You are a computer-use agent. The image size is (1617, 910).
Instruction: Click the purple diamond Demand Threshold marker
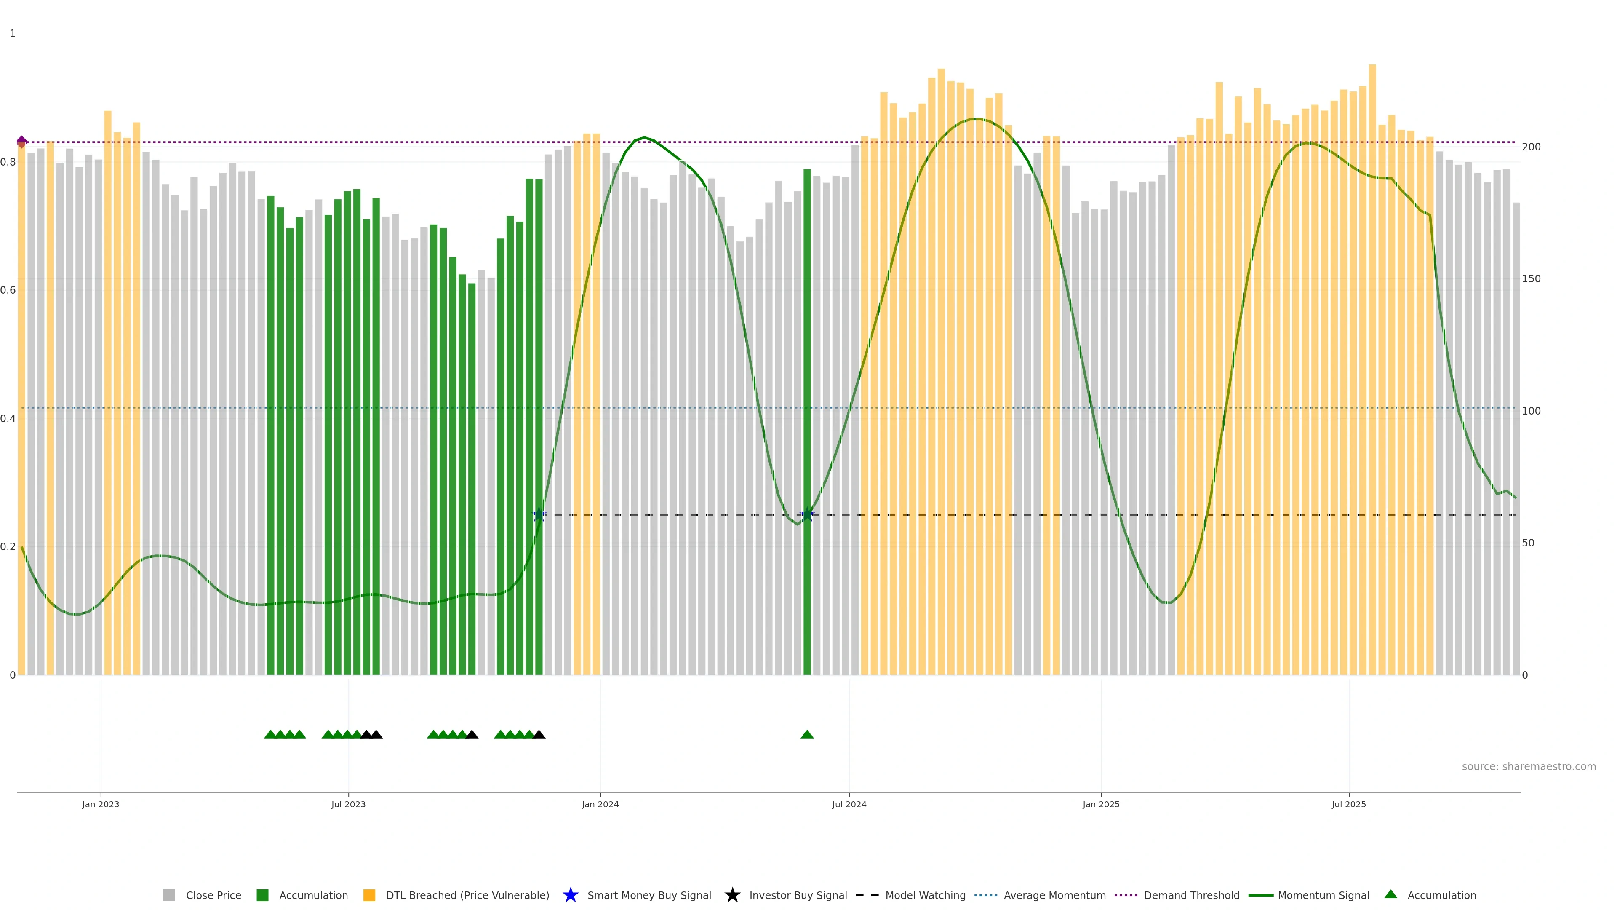click(22, 141)
